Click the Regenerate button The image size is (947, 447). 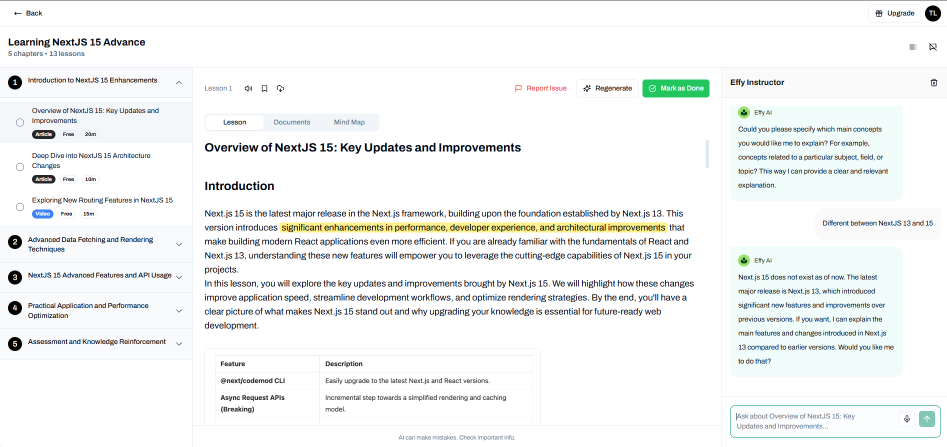point(607,88)
